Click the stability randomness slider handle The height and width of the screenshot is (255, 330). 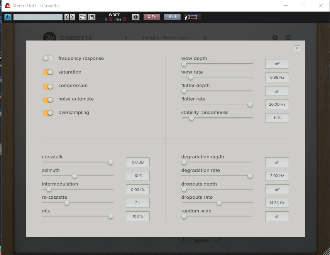[191, 118]
